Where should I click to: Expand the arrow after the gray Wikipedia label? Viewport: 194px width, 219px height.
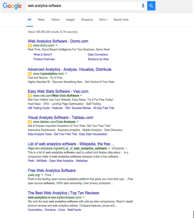click(x=126, y=148)
